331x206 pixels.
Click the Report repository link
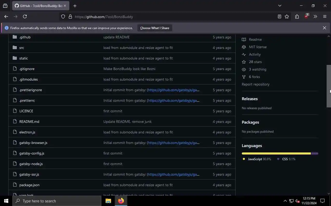click(255, 84)
